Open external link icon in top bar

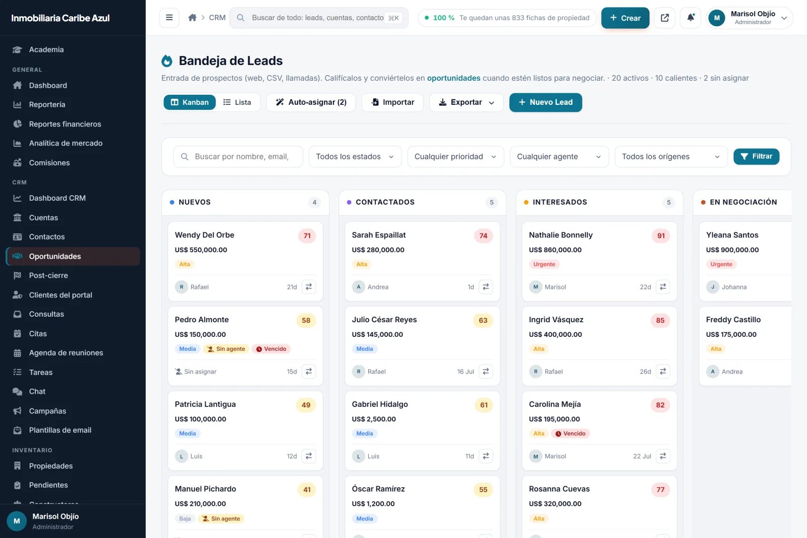coord(665,18)
